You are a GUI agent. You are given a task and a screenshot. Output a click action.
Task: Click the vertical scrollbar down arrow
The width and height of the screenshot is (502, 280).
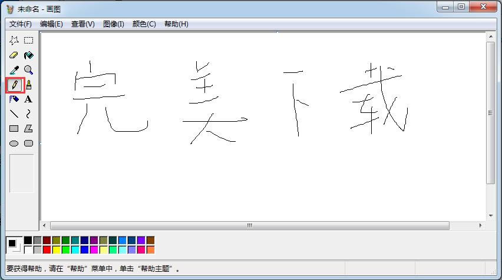[491, 216]
